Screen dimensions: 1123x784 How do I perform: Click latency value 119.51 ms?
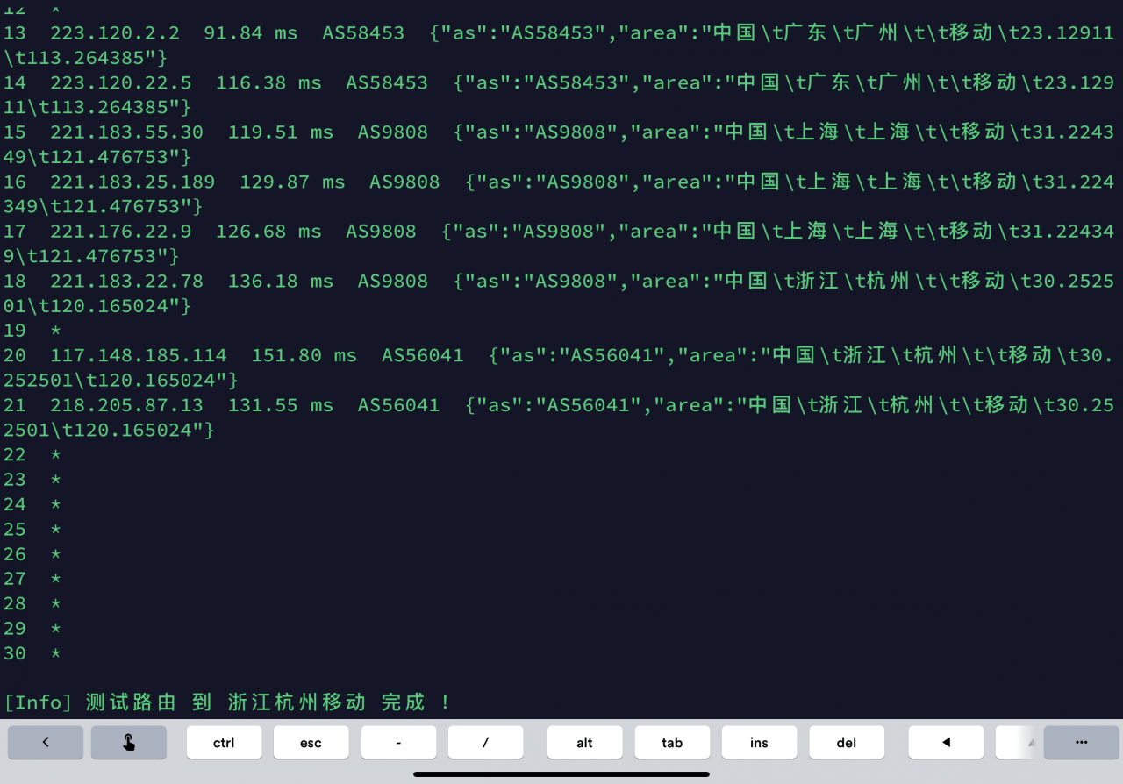[281, 132]
